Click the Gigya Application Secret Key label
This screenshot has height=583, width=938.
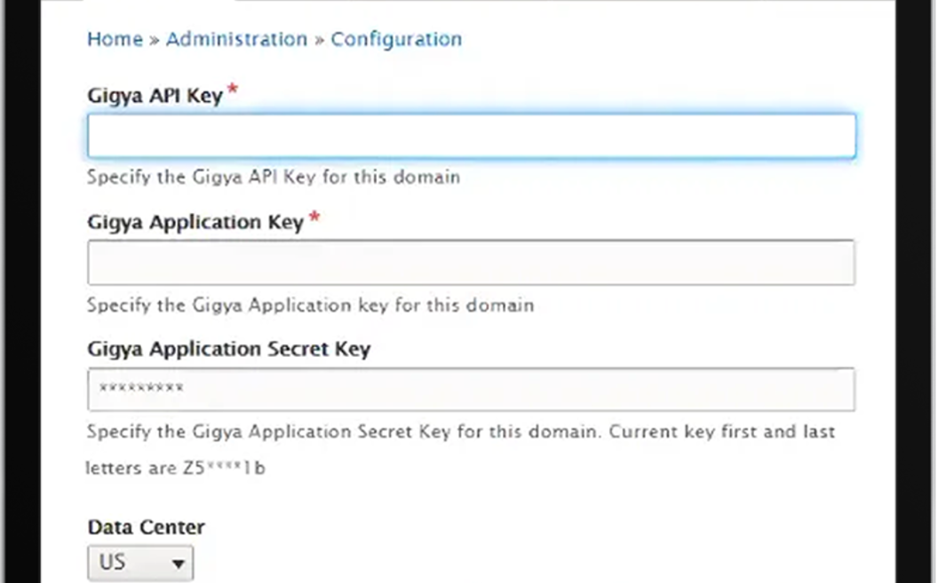pos(228,349)
